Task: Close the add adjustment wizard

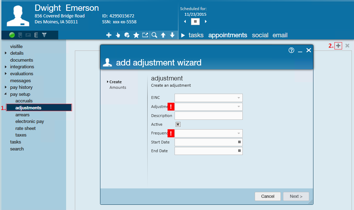Action: pos(309,50)
